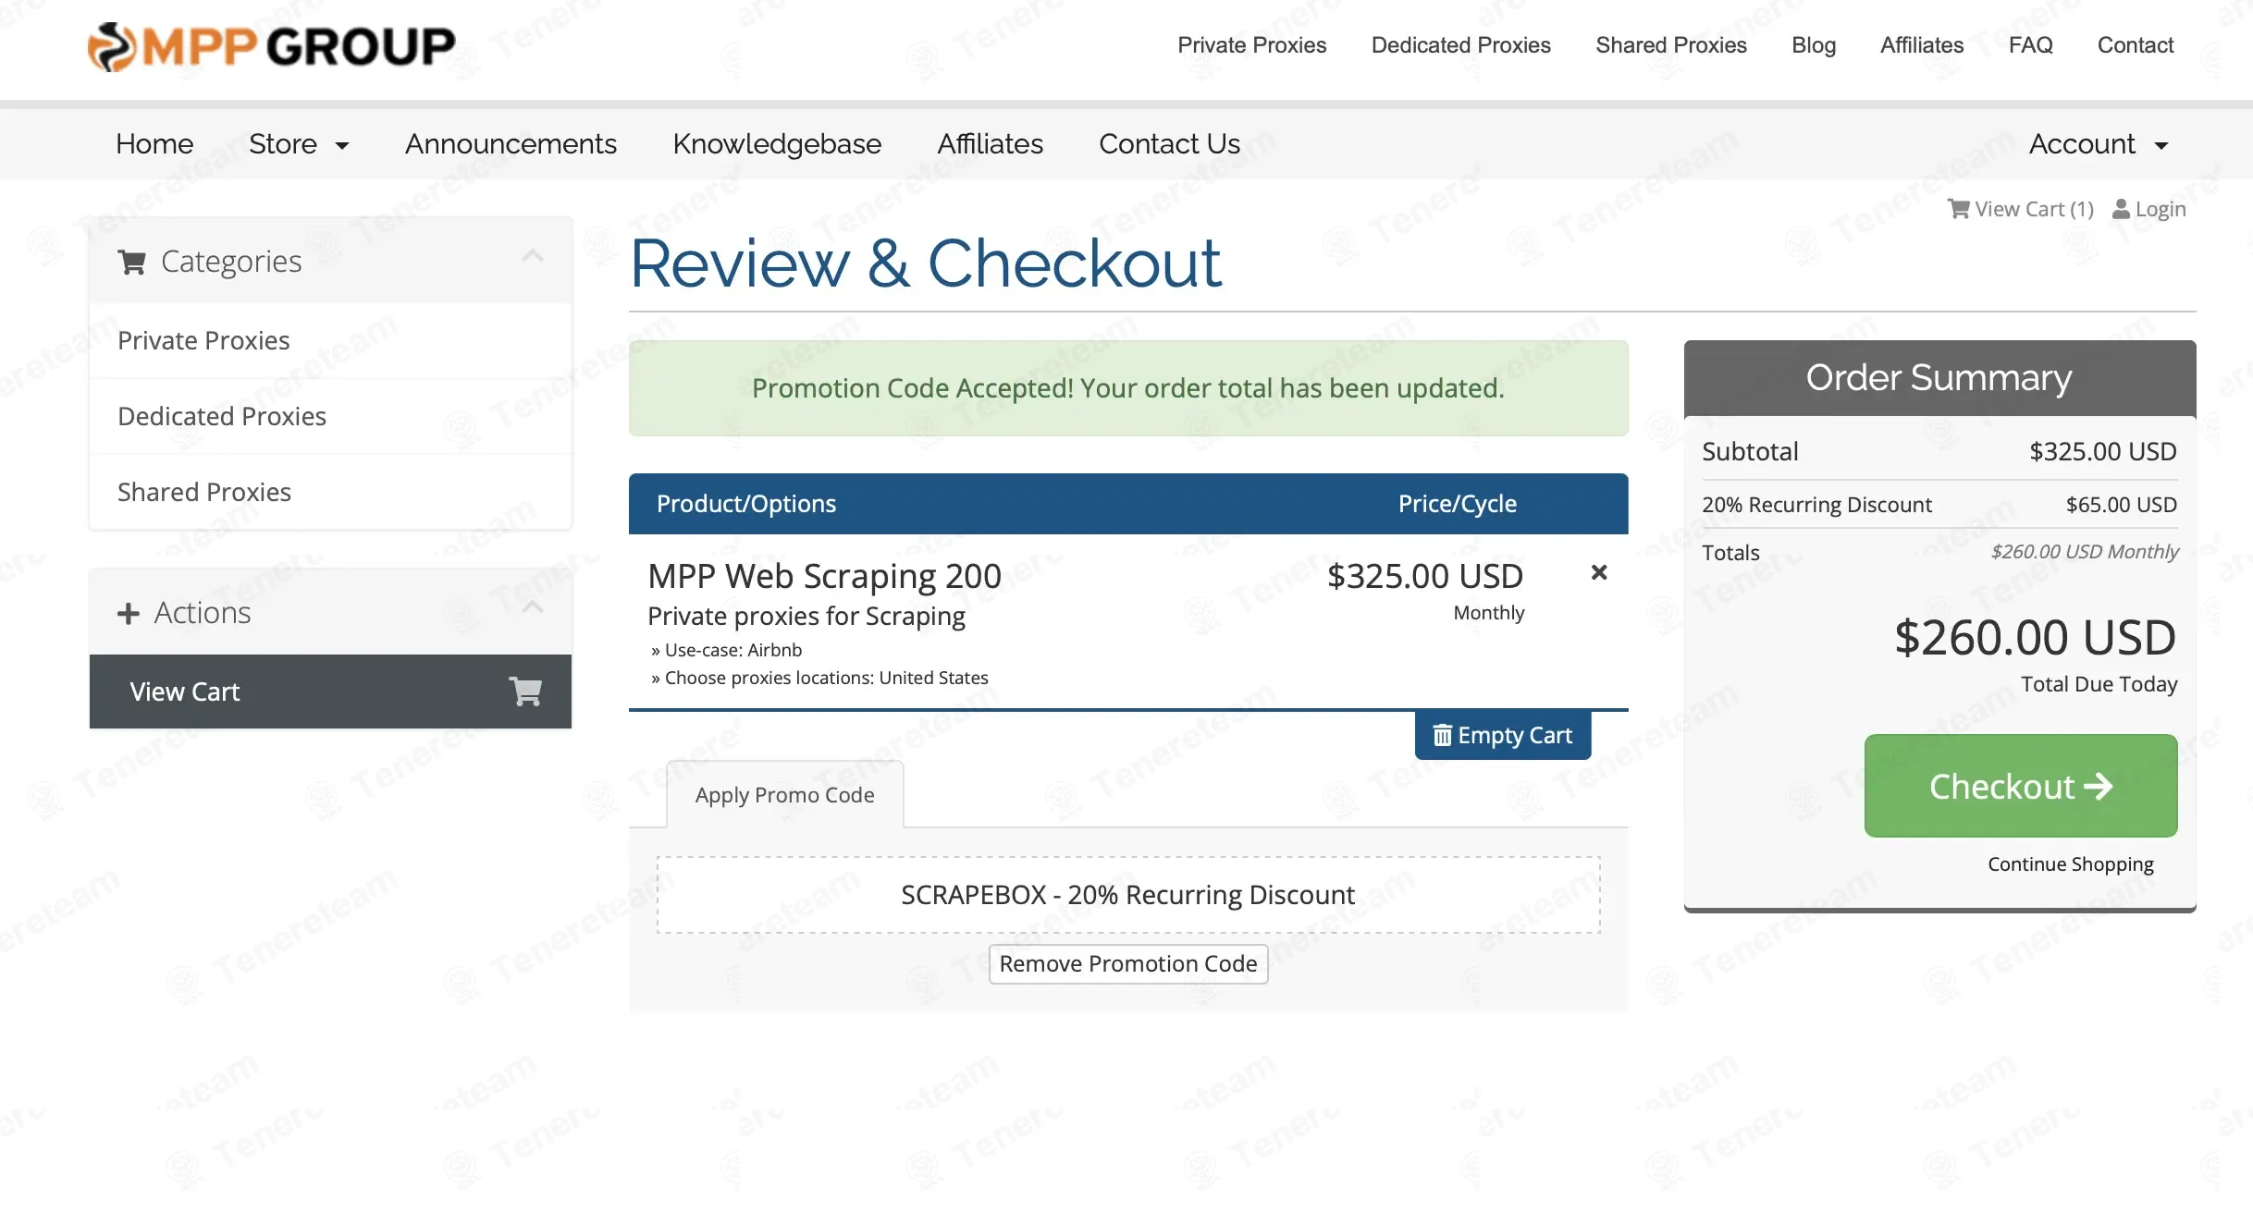This screenshot has width=2253, height=1224.
Task: Open Contact Us page
Action: (x=1169, y=144)
